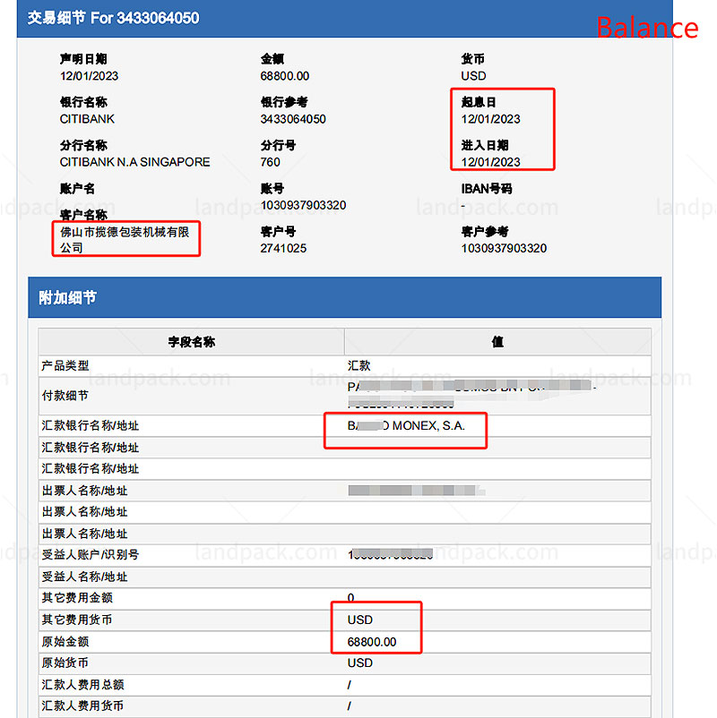Image resolution: width=717 pixels, height=718 pixels.
Task: Click the 客户参考 number value
Action: pos(504,248)
